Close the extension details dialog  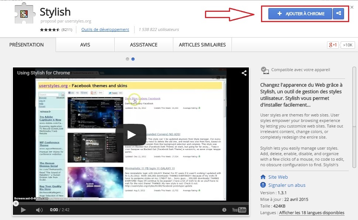click(x=352, y=7)
